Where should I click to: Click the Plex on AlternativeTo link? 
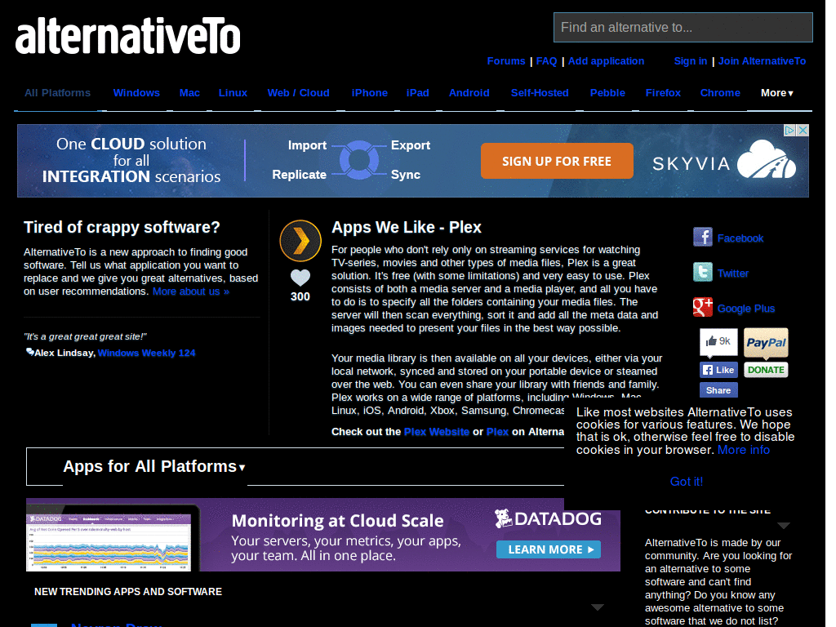[497, 432]
